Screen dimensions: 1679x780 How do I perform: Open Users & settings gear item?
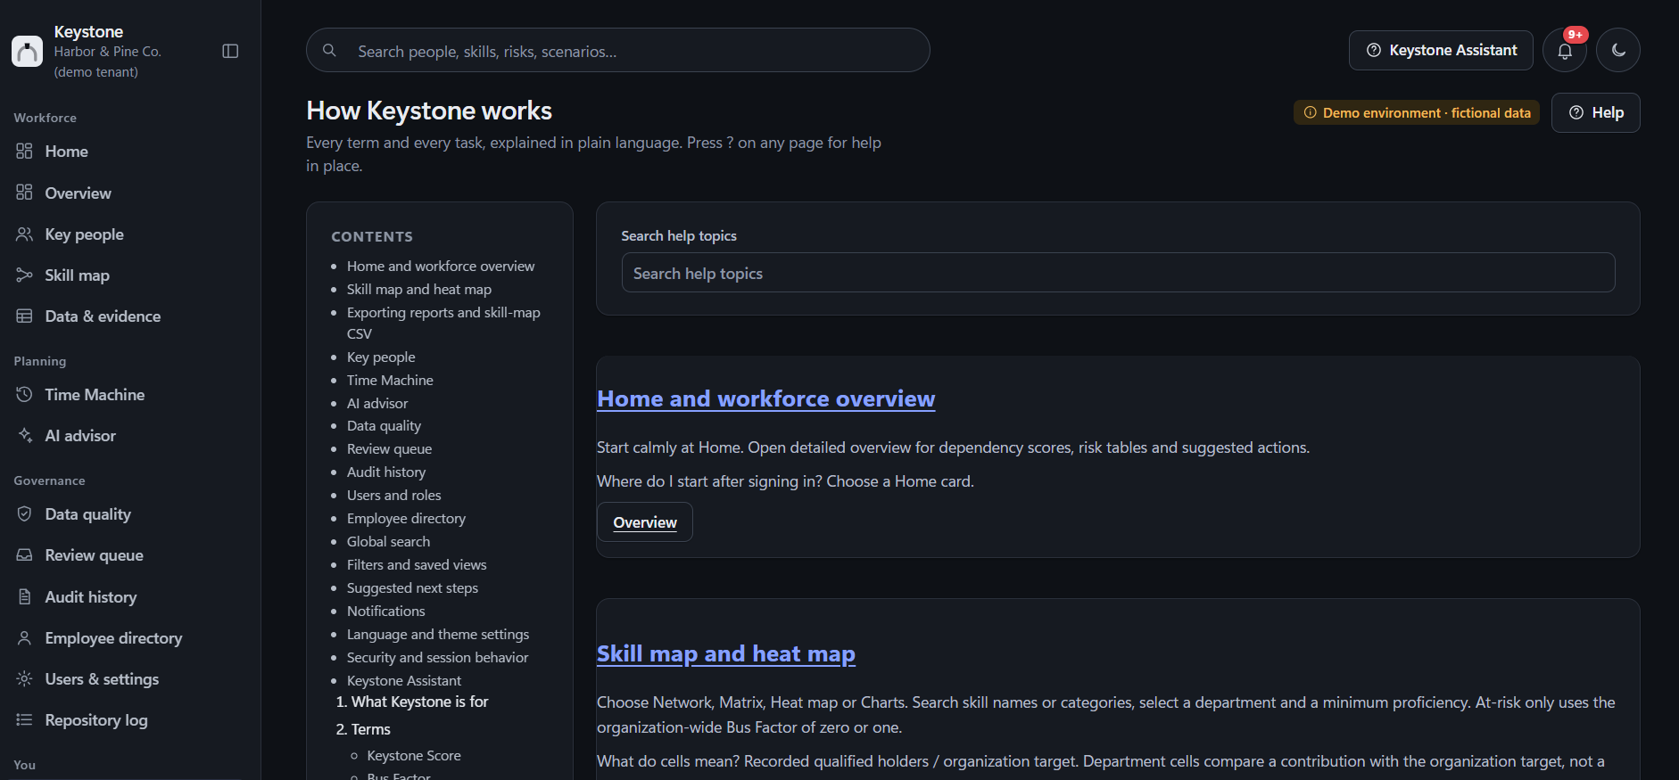[x=102, y=679]
